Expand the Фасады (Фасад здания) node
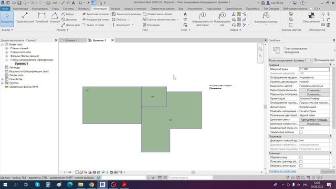The image size is (336, 189). (x=7, y=56)
